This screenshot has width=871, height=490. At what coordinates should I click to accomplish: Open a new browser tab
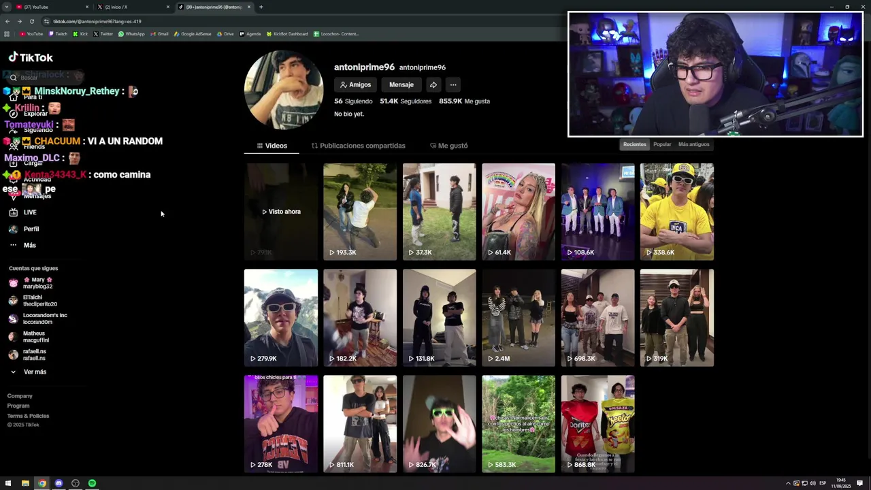click(x=261, y=7)
